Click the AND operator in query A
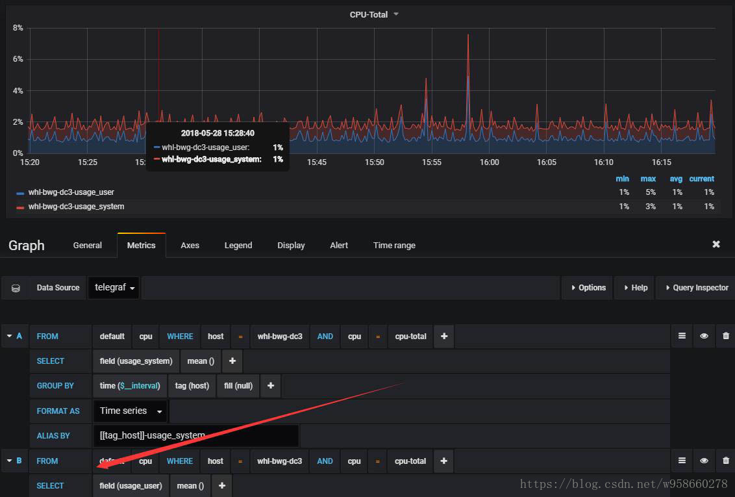The image size is (735, 497). pyautogui.click(x=325, y=336)
